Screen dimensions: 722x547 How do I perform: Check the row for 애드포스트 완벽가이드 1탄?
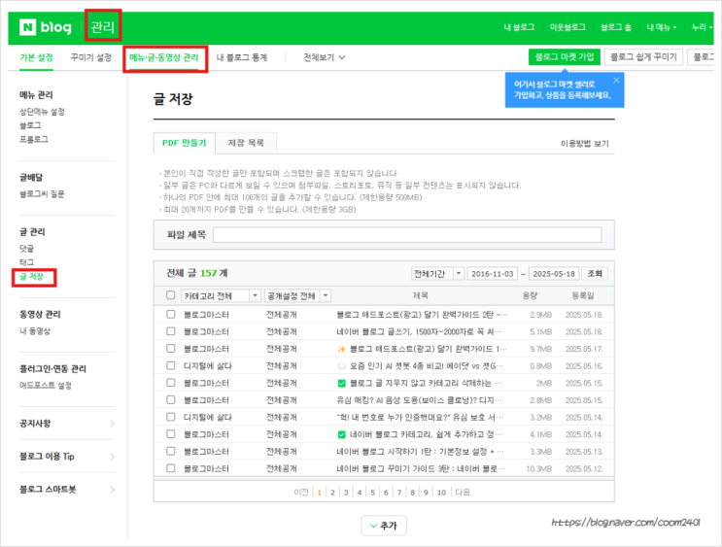pyautogui.click(x=171, y=349)
